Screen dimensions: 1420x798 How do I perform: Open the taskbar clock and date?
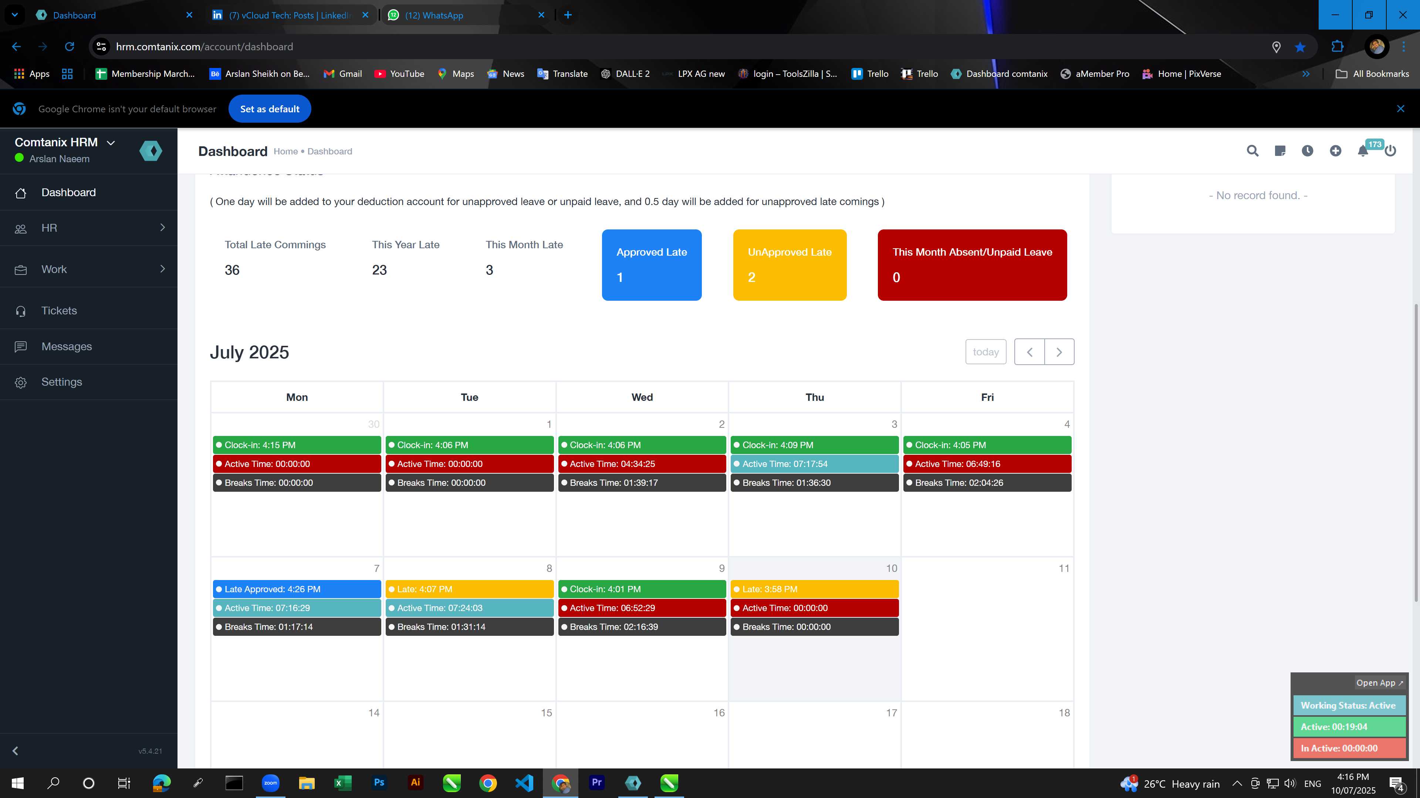tap(1353, 783)
